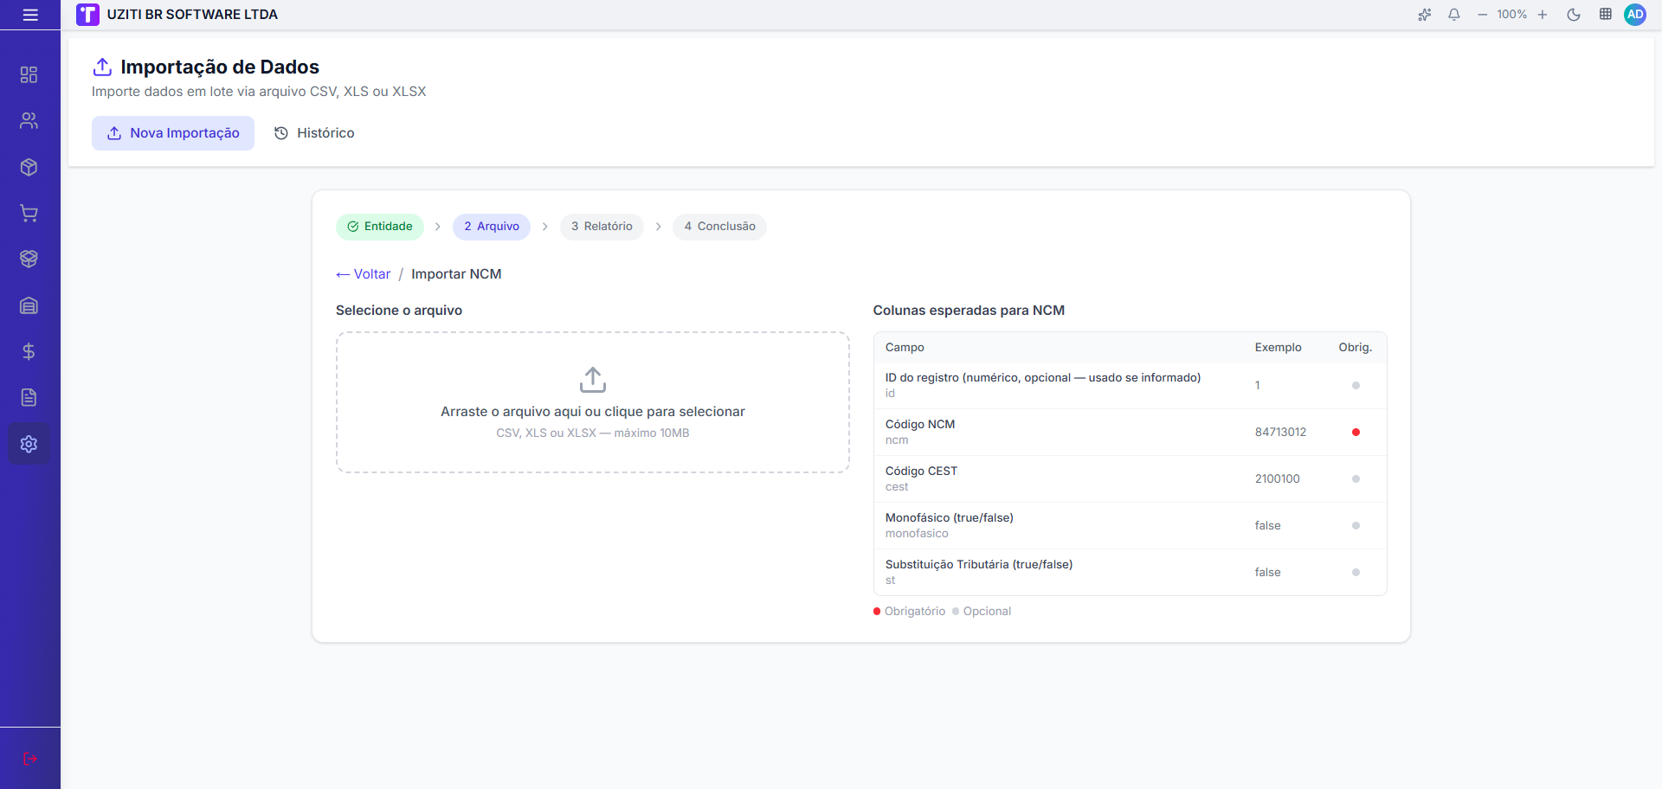This screenshot has height=789, width=1662.
Task: Increase zoom with the plus button
Action: click(1543, 15)
